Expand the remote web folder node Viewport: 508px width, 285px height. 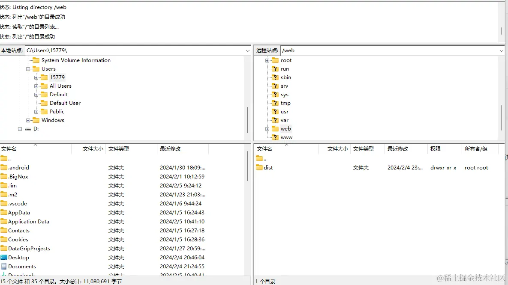[267, 129]
